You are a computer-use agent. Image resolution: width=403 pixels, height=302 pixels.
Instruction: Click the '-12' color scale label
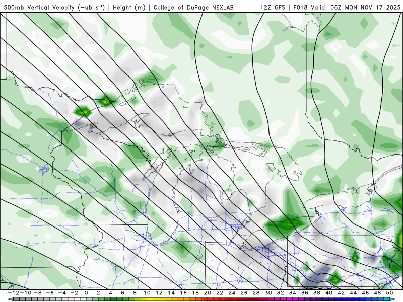point(14,293)
